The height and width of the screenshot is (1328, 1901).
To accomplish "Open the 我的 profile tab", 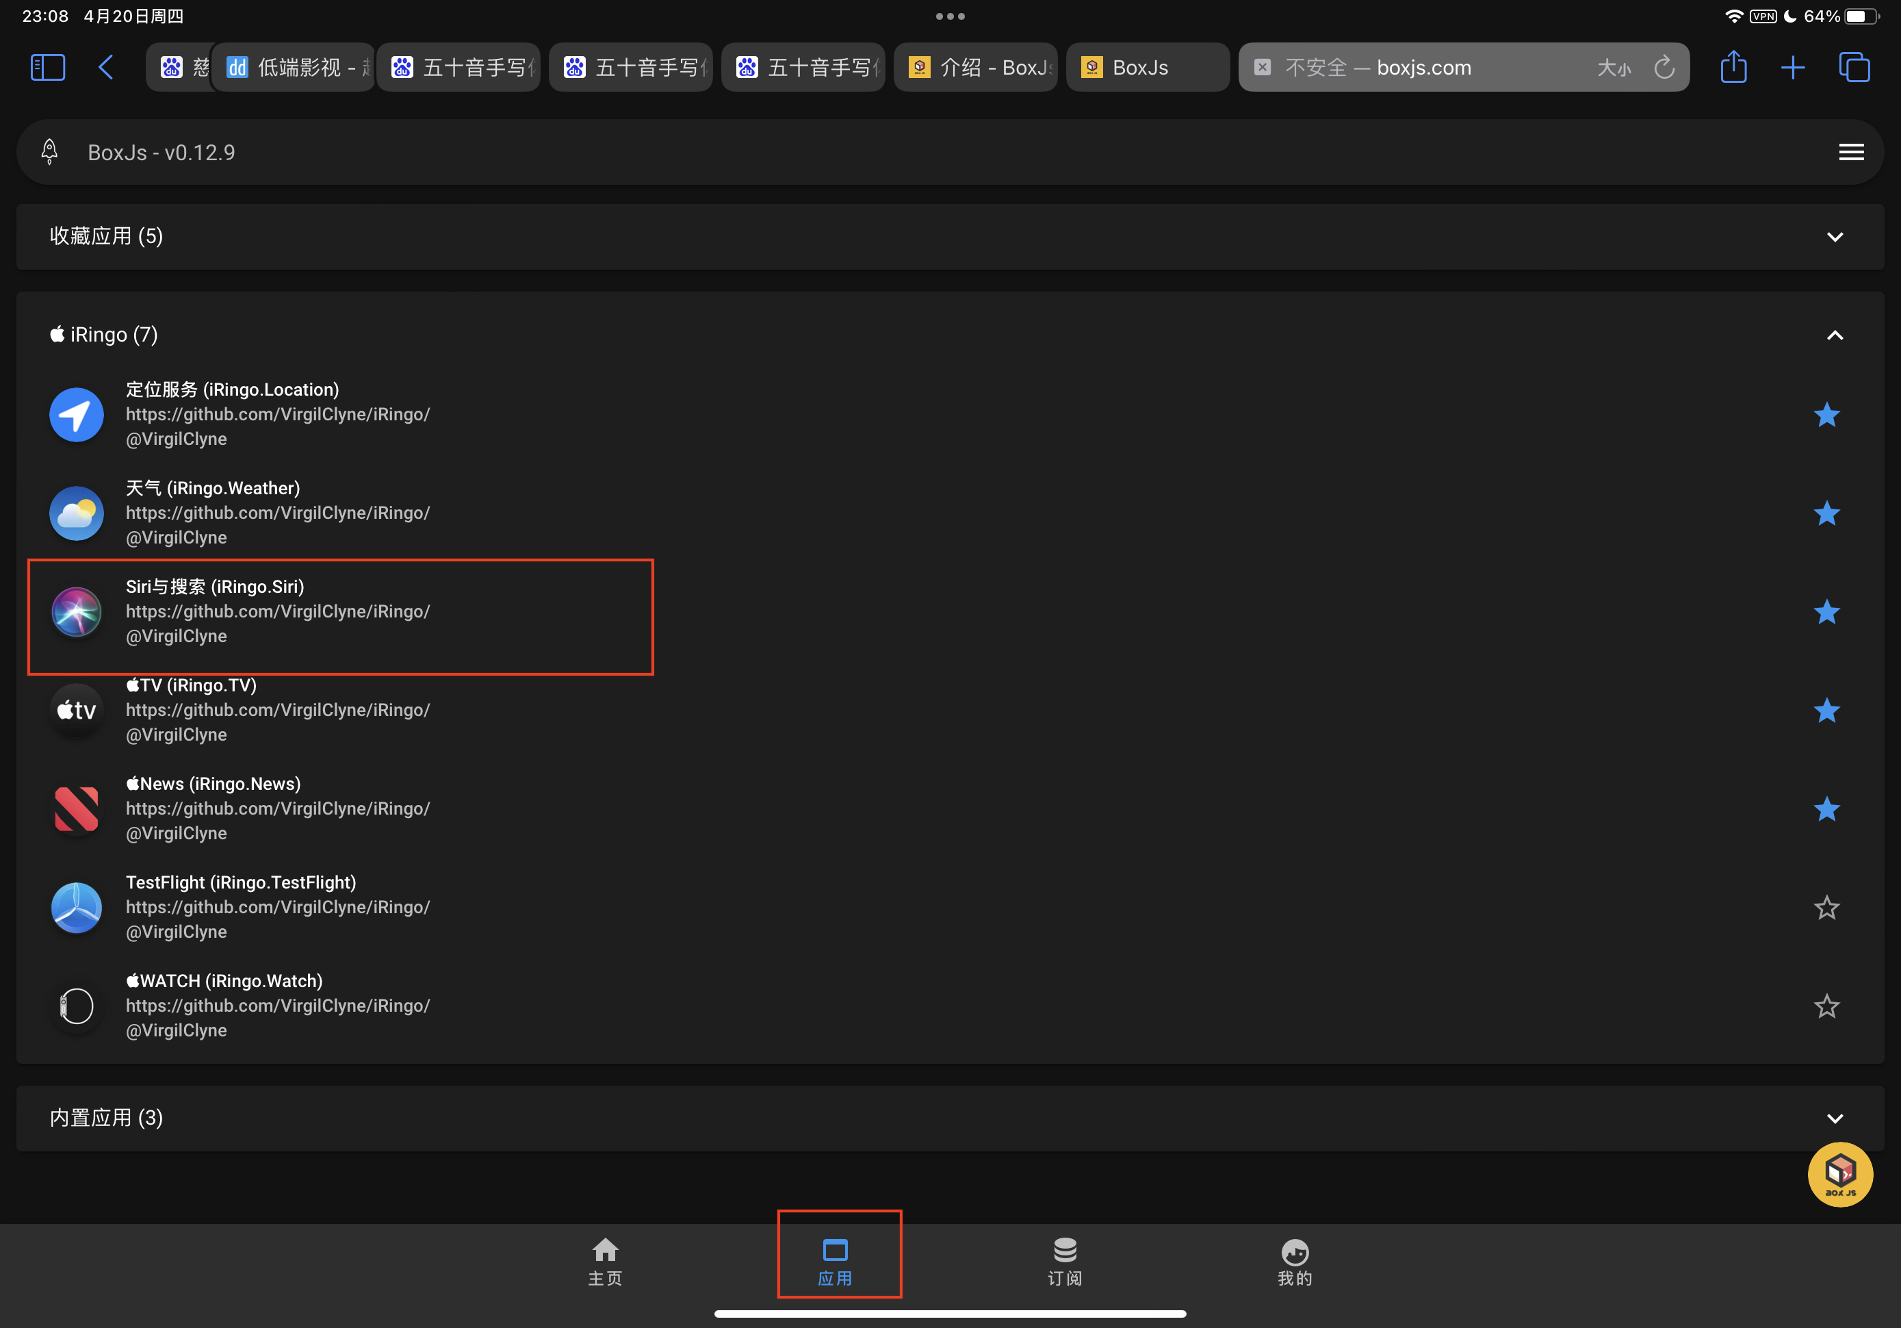I will click(x=1294, y=1262).
